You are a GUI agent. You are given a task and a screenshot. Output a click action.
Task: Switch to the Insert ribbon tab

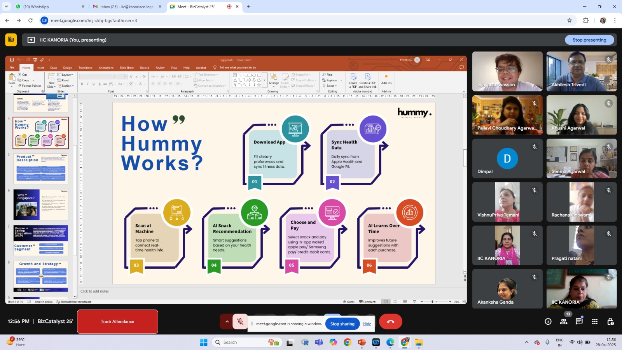tap(40, 68)
